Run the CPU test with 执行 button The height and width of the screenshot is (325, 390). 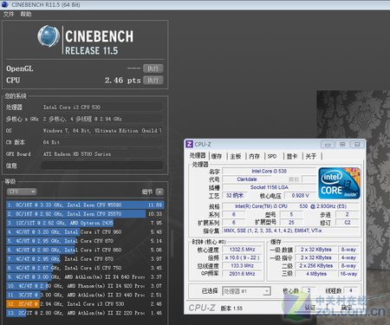pos(153,80)
